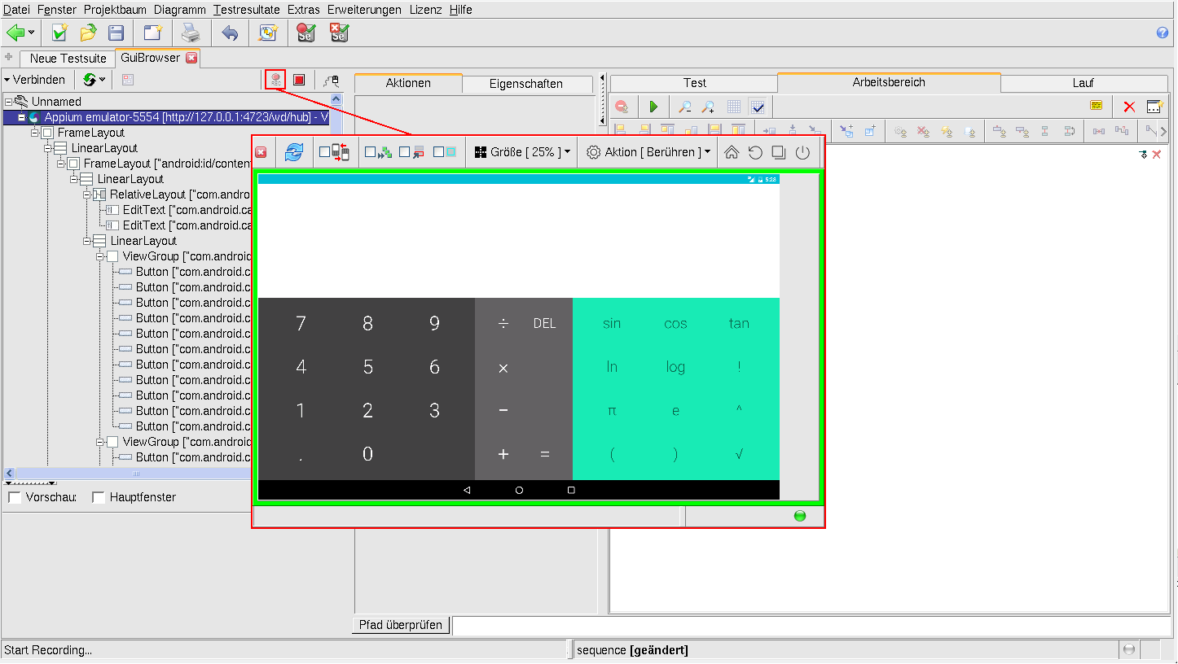Click the red record button in GuiBrowser toolbar
Viewport: 1178px width, 664px height.
click(x=275, y=79)
